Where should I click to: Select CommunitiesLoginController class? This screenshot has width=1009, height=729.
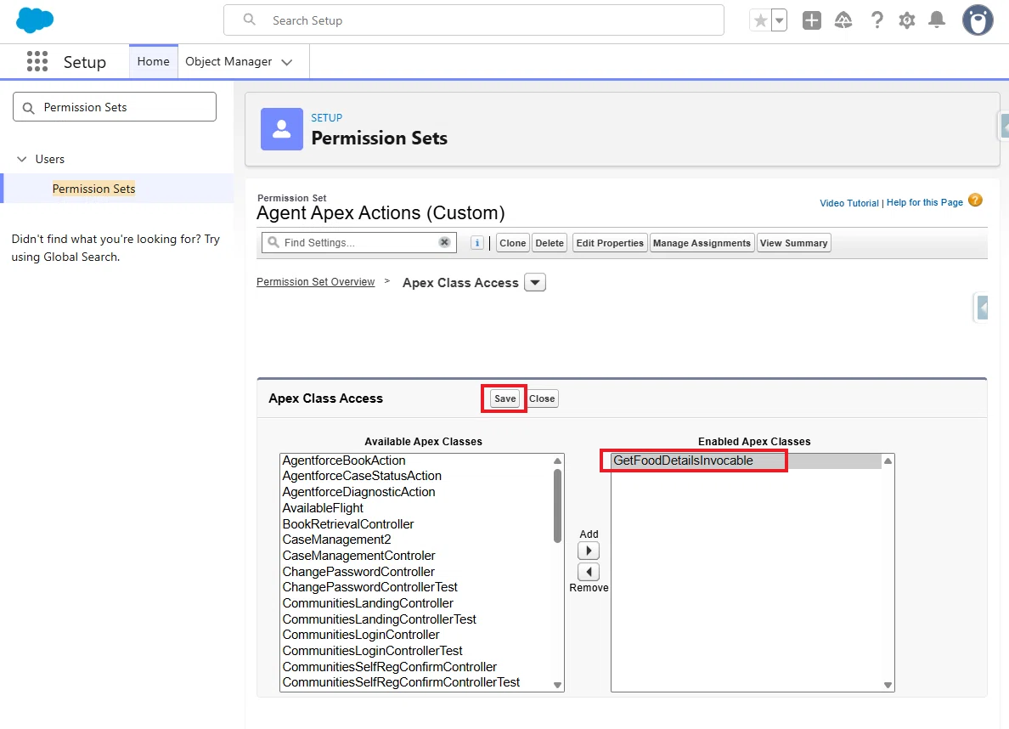point(417,635)
